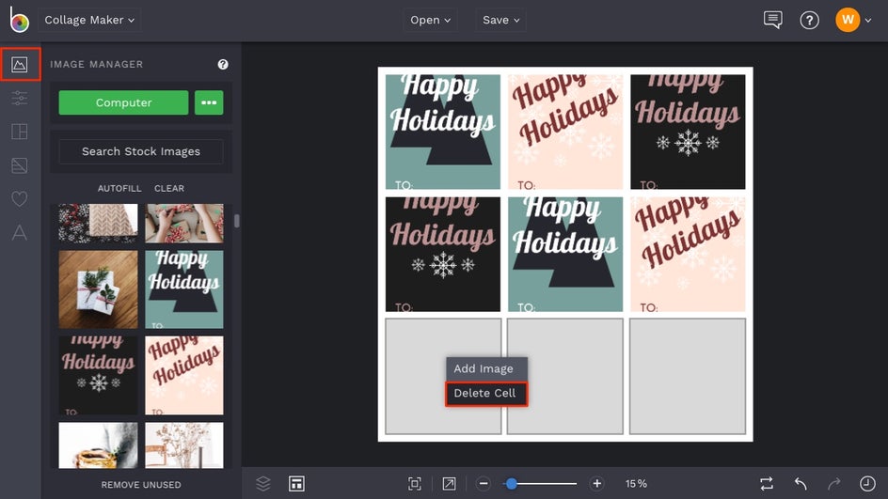Select top-right black collage cell
Image resolution: width=888 pixels, height=499 pixels.
[x=688, y=132]
